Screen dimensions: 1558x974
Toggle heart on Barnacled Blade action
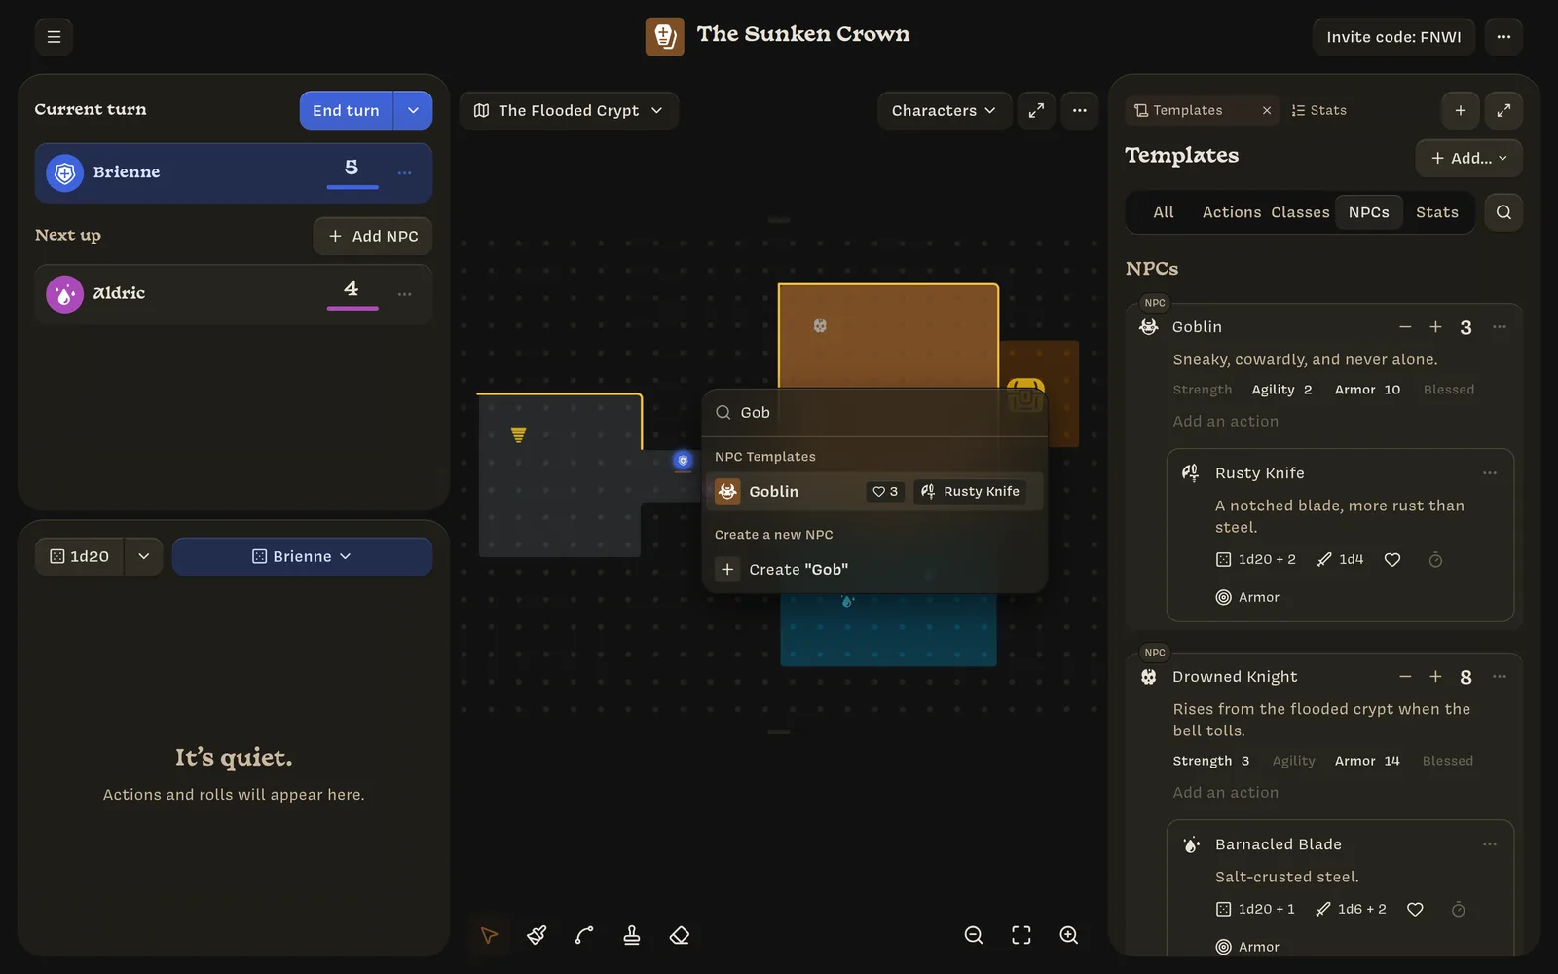(1415, 909)
